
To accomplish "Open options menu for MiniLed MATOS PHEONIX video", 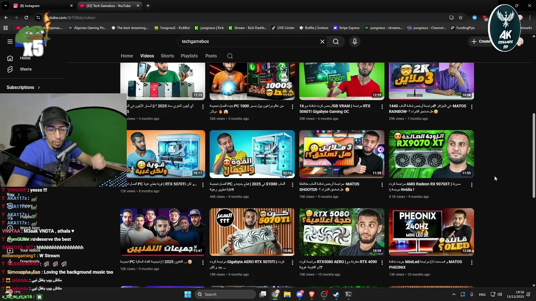I will [472, 263].
